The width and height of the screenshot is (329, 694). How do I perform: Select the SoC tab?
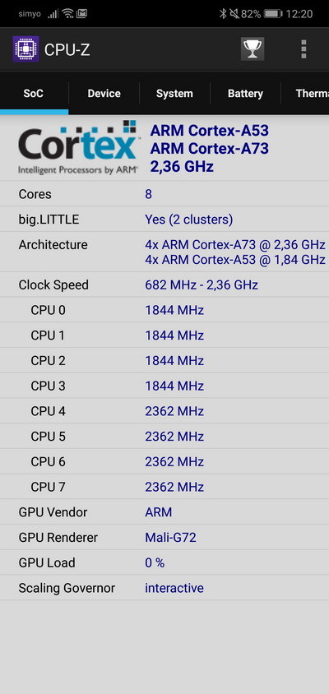point(34,94)
